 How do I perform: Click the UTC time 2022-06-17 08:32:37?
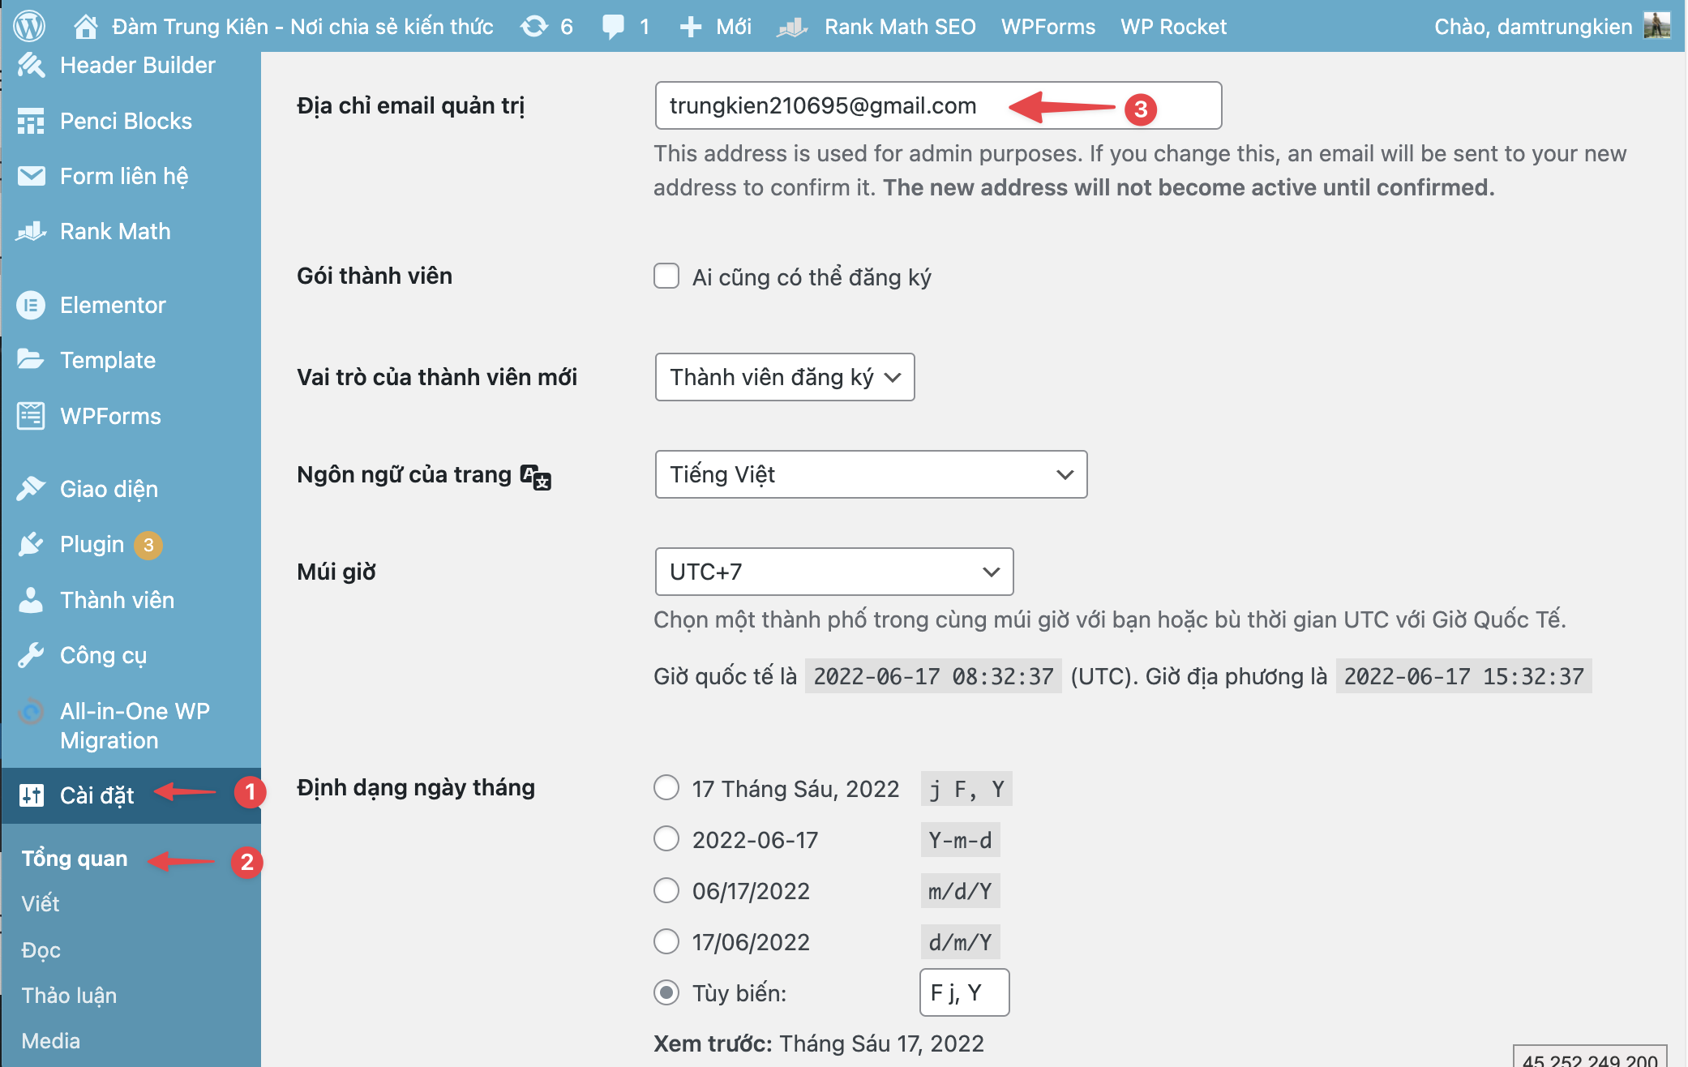(933, 676)
